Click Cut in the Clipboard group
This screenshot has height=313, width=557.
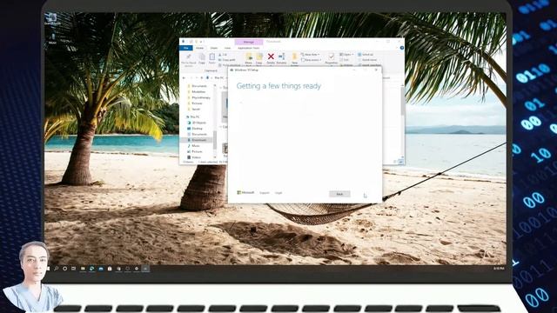coord(223,55)
